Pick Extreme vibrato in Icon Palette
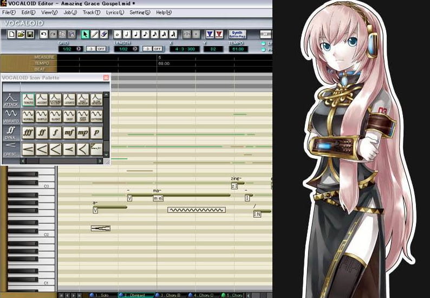 pos(96,116)
